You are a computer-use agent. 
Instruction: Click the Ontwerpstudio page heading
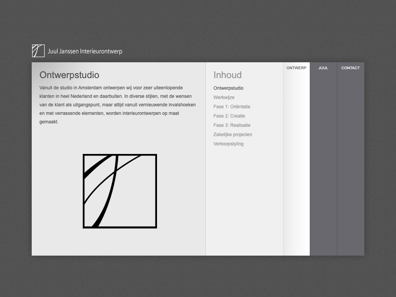[x=69, y=75]
